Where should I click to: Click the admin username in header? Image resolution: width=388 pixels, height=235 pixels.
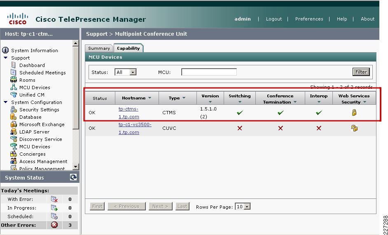(x=243, y=19)
